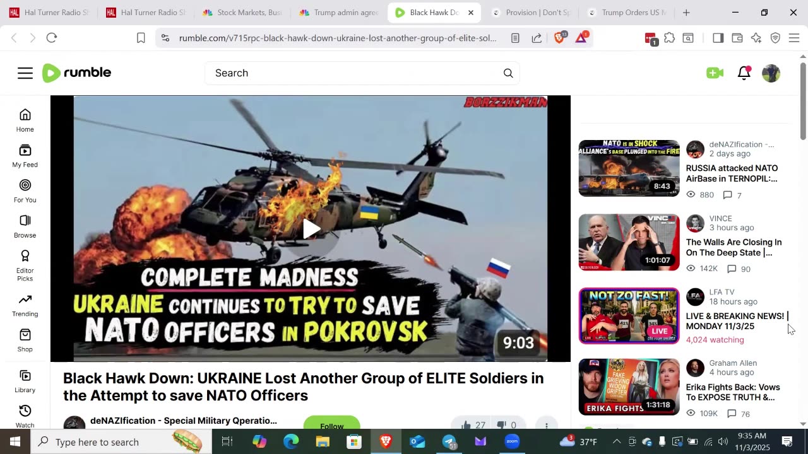The width and height of the screenshot is (808, 454).
Task: Switch to Trump admin tab
Action: (x=339, y=13)
